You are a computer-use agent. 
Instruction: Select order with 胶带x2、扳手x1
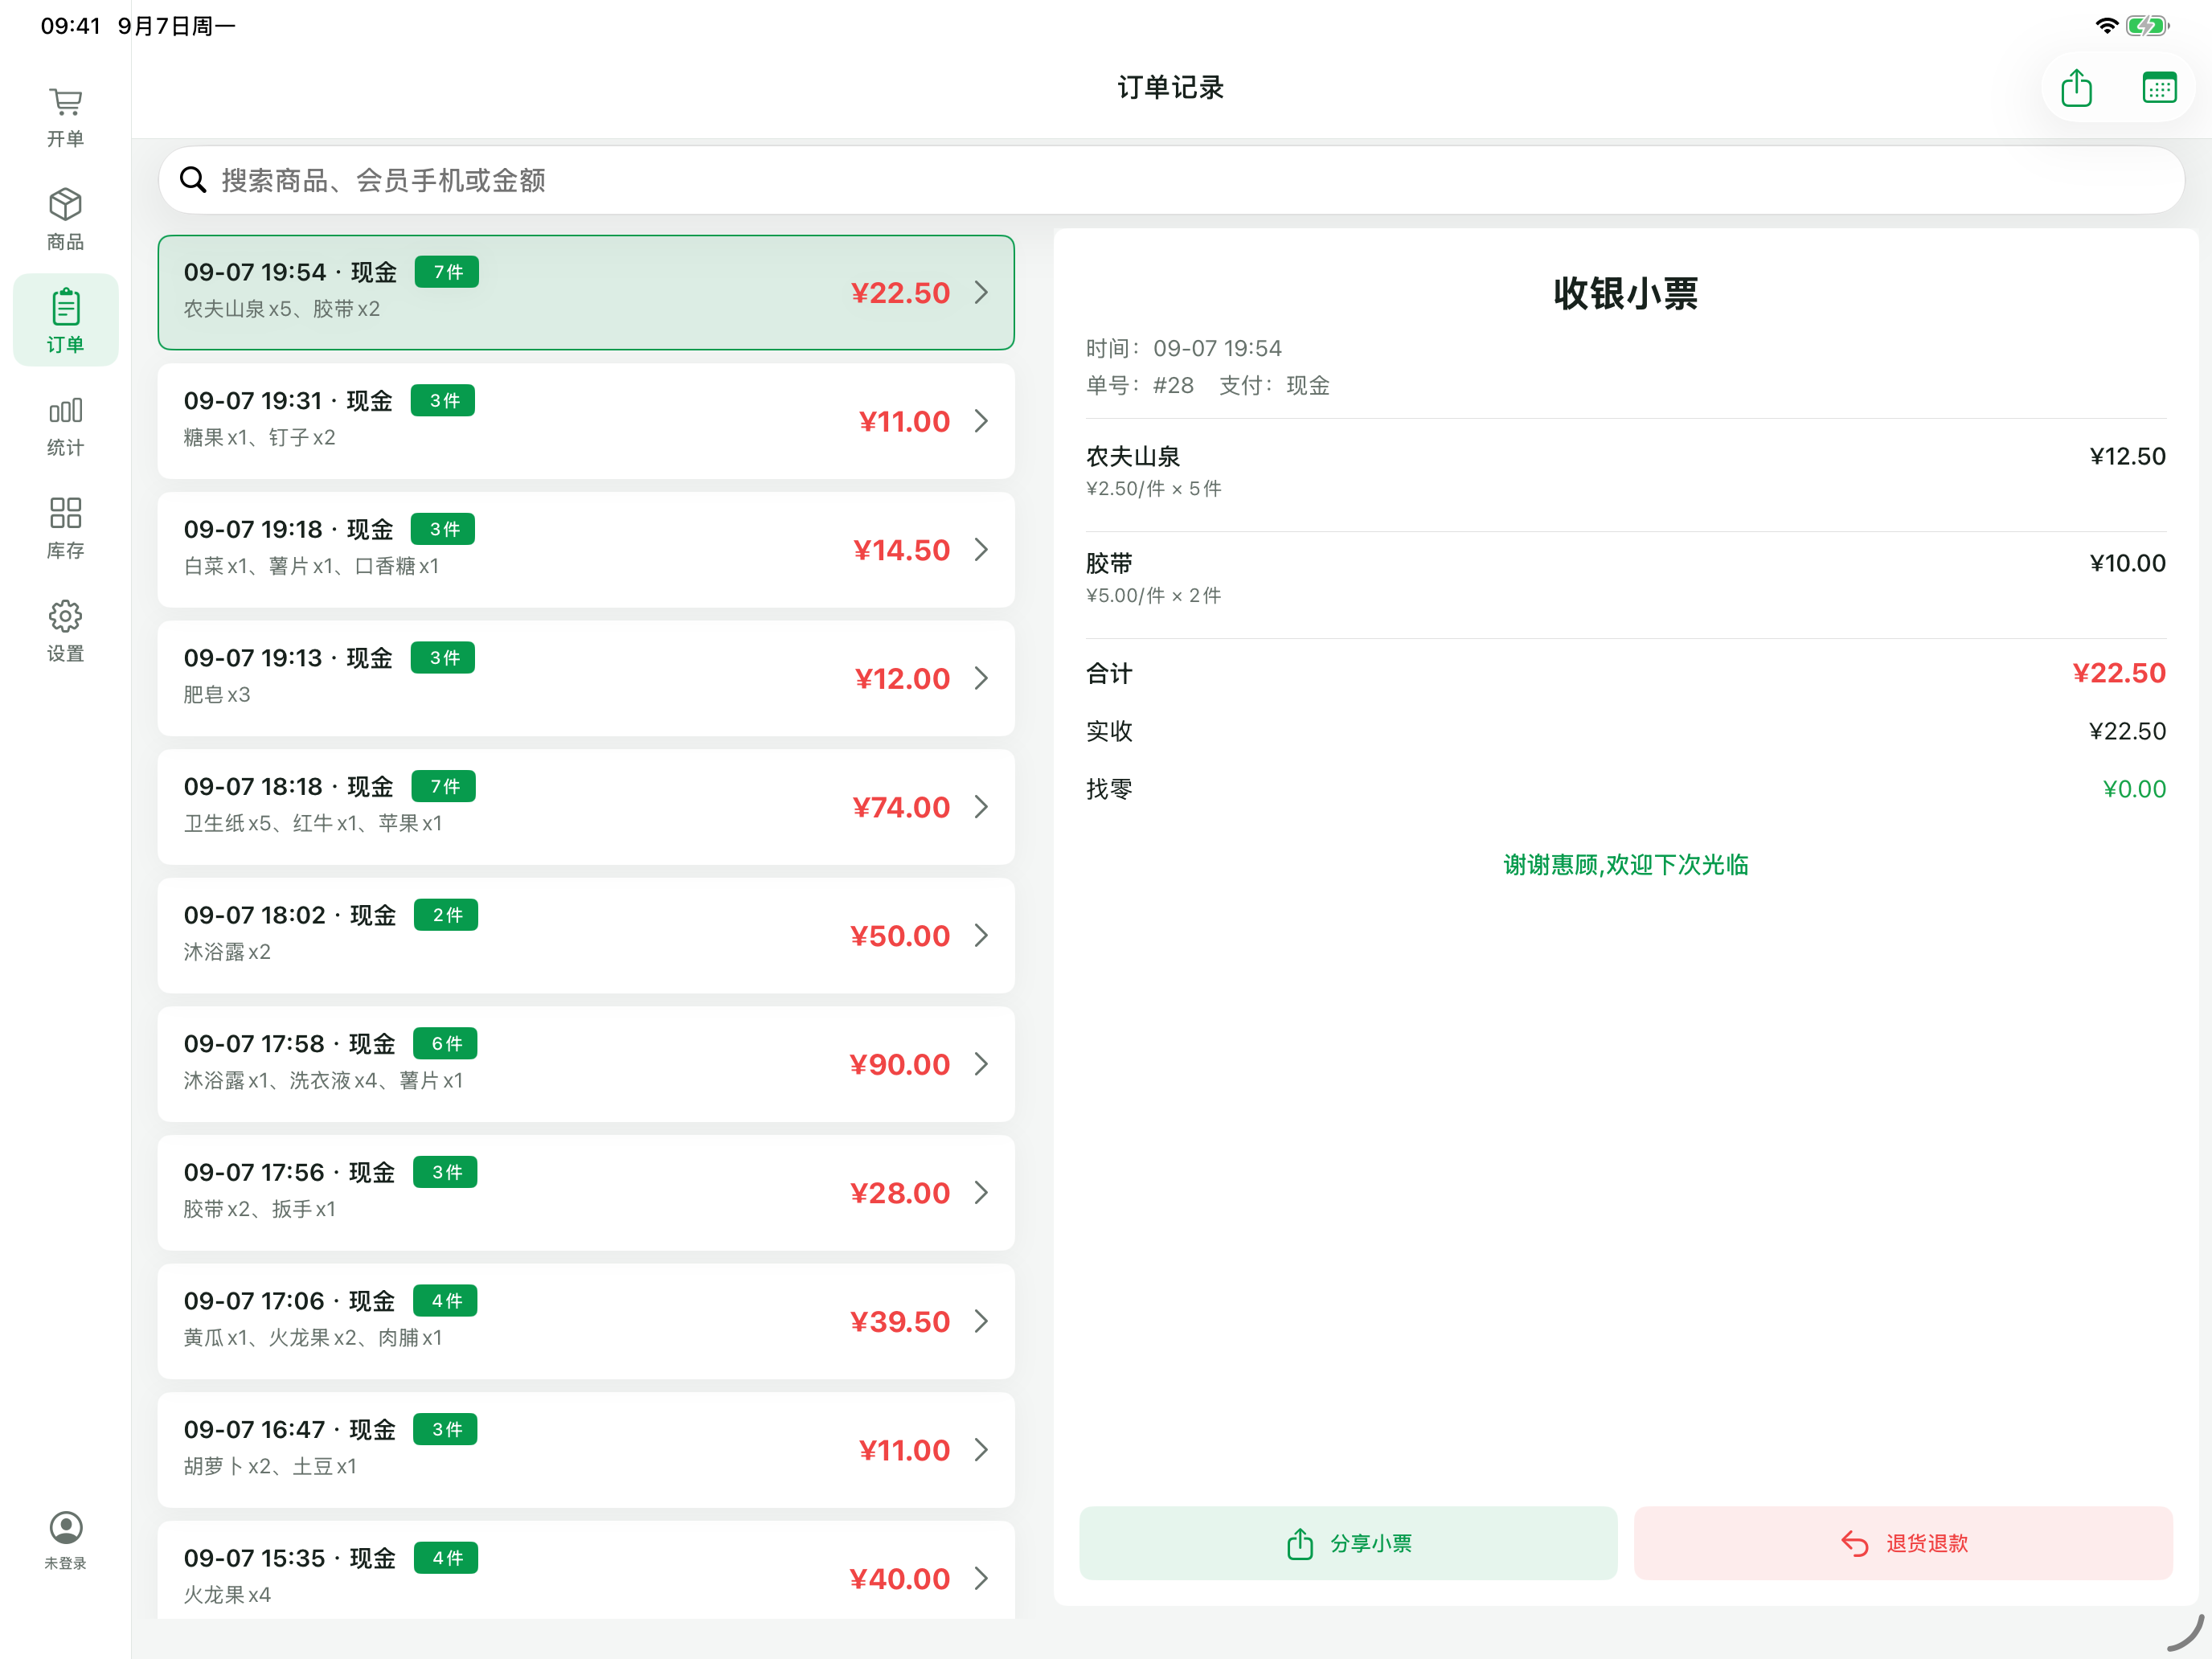pos(586,1193)
